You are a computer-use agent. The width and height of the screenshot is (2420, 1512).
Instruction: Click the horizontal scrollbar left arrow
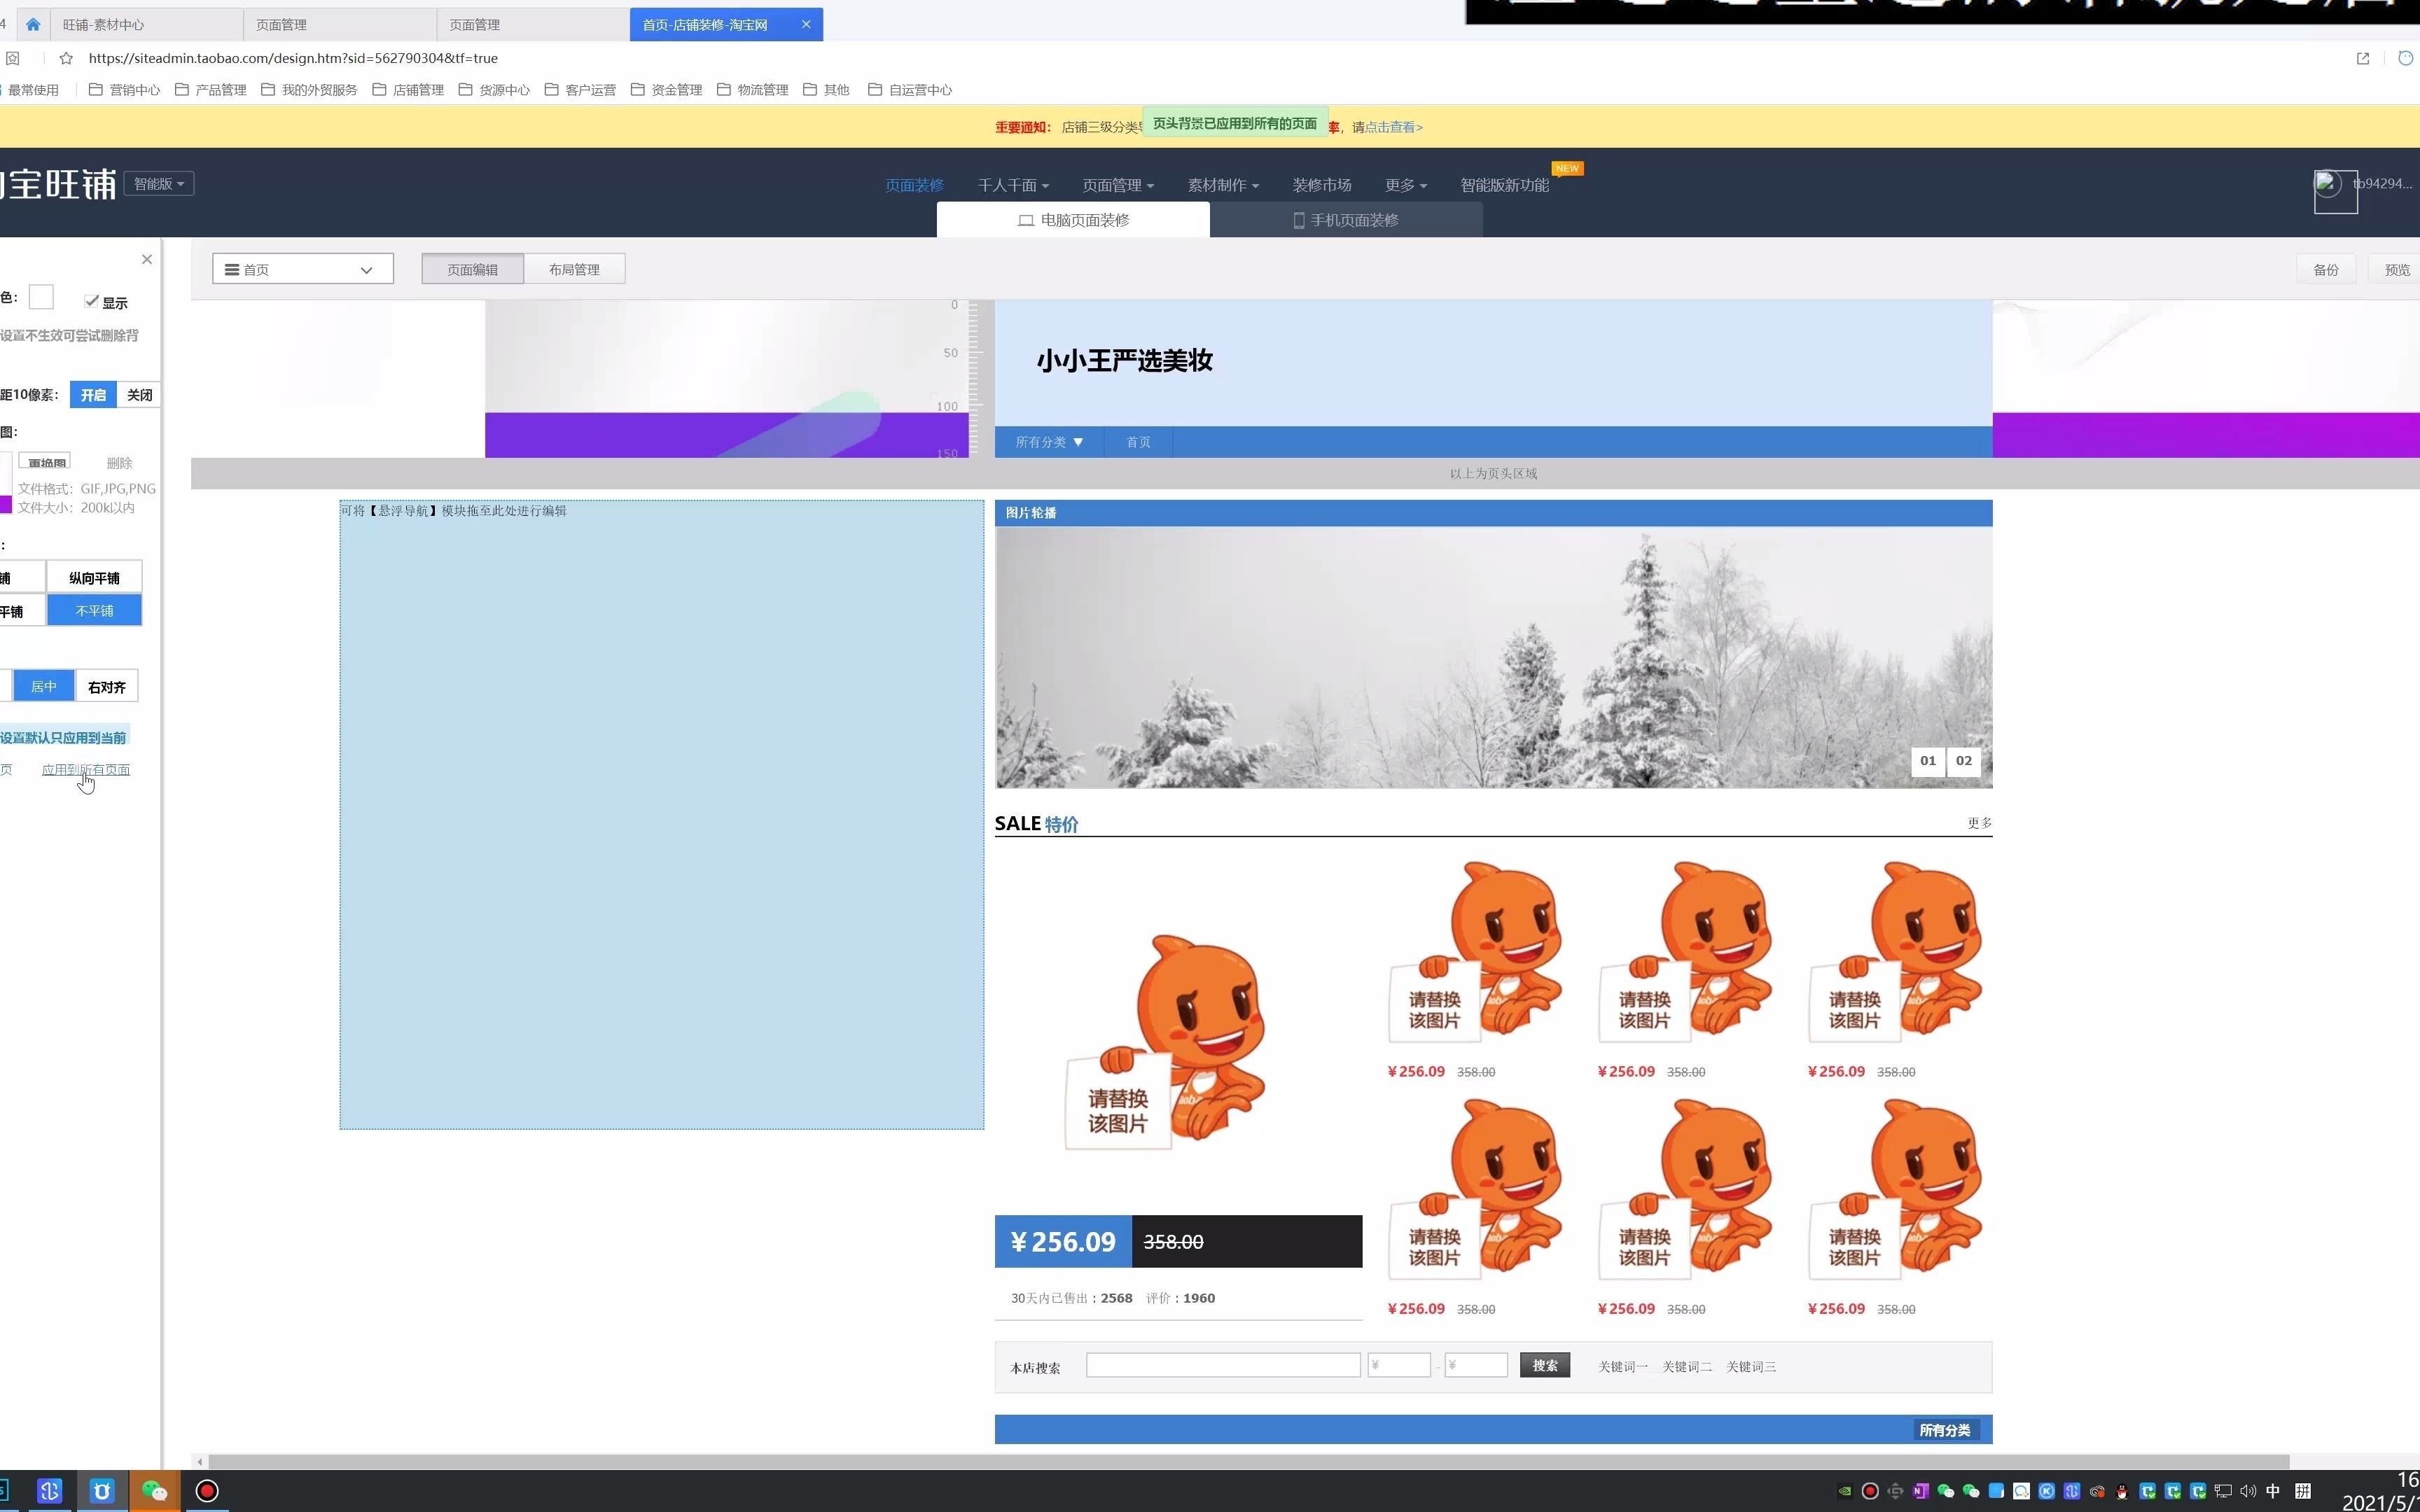tap(200, 1461)
